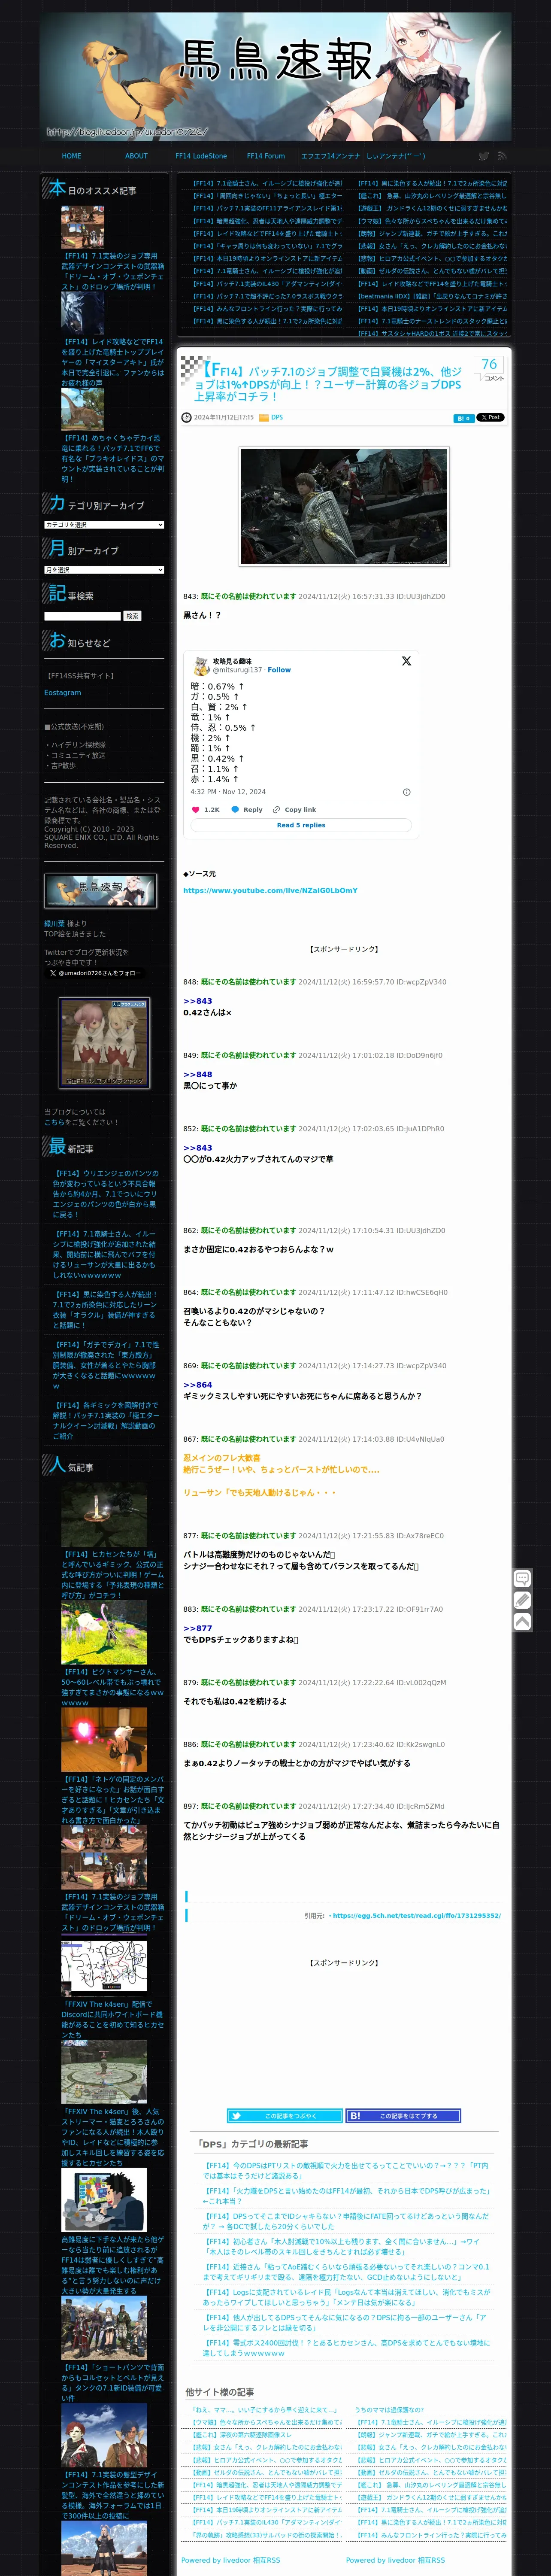Click the >>877 anchor in comment 883
The height and width of the screenshot is (2576, 551).
(x=198, y=1629)
